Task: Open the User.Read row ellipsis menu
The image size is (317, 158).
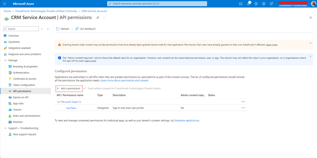Action: click(x=243, y=108)
